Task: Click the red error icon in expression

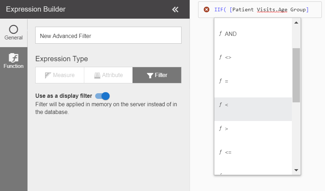Action: point(207,10)
